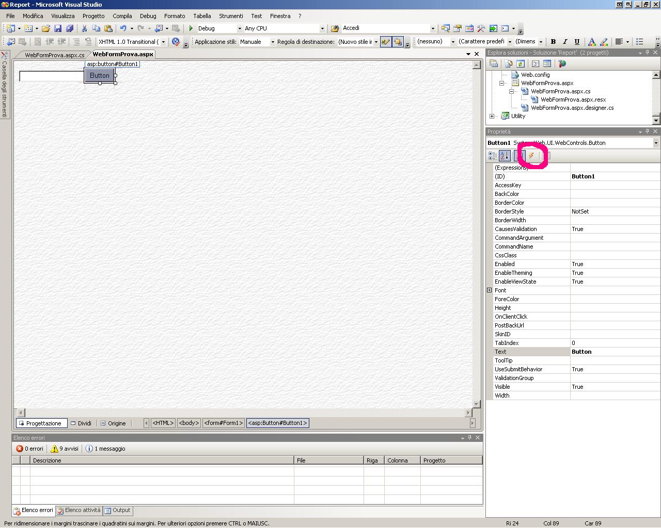Click the Refresh icon in Esplora soluzioni
Image resolution: width=661 pixels, height=528 pixels.
(521, 63)
